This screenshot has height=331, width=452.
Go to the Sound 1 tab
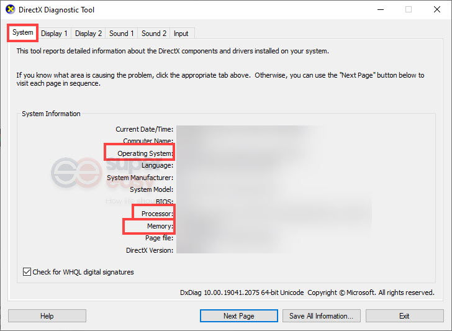coord(122,34)
